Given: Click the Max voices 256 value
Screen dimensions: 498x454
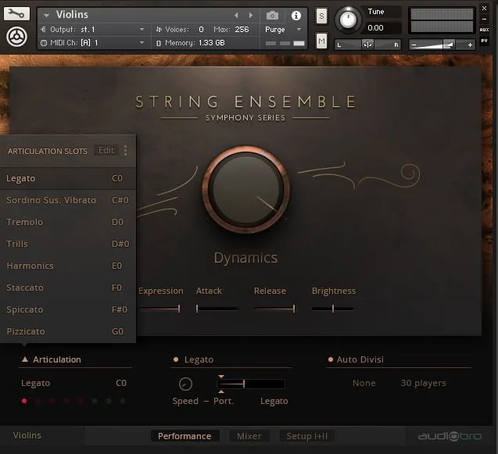Looking at the screenshot, I should tap(242, 30).
